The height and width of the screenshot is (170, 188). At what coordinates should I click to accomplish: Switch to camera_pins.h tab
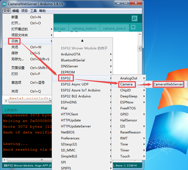coord(114,28)
